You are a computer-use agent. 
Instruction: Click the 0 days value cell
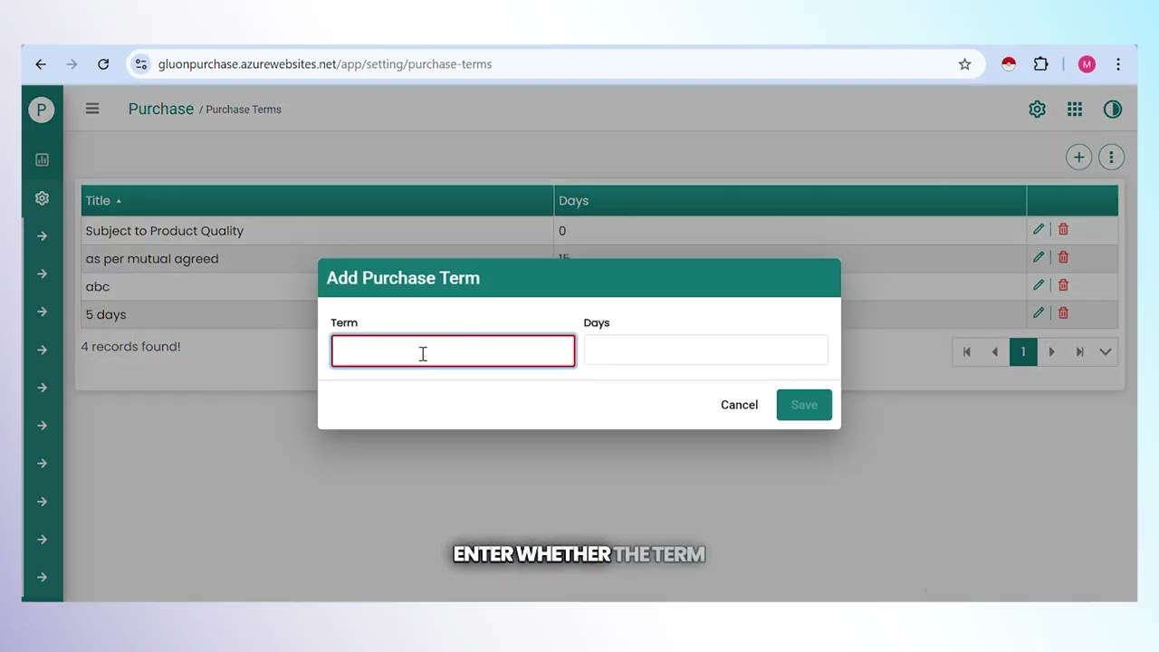[790, 230]
